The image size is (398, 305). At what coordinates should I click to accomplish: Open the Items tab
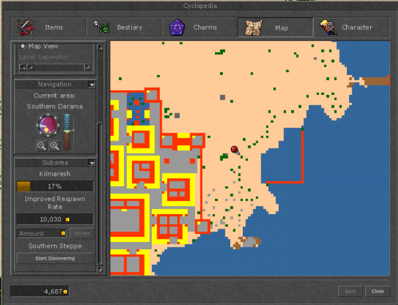pos(48,27)
